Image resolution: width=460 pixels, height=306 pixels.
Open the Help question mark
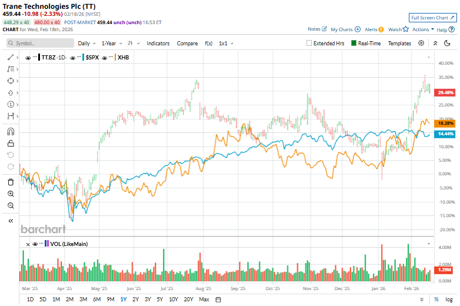pyautogui.click(x=452, y=29)
